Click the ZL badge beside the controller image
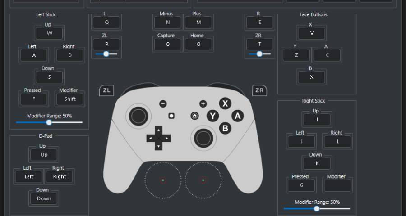 point(106,90)
